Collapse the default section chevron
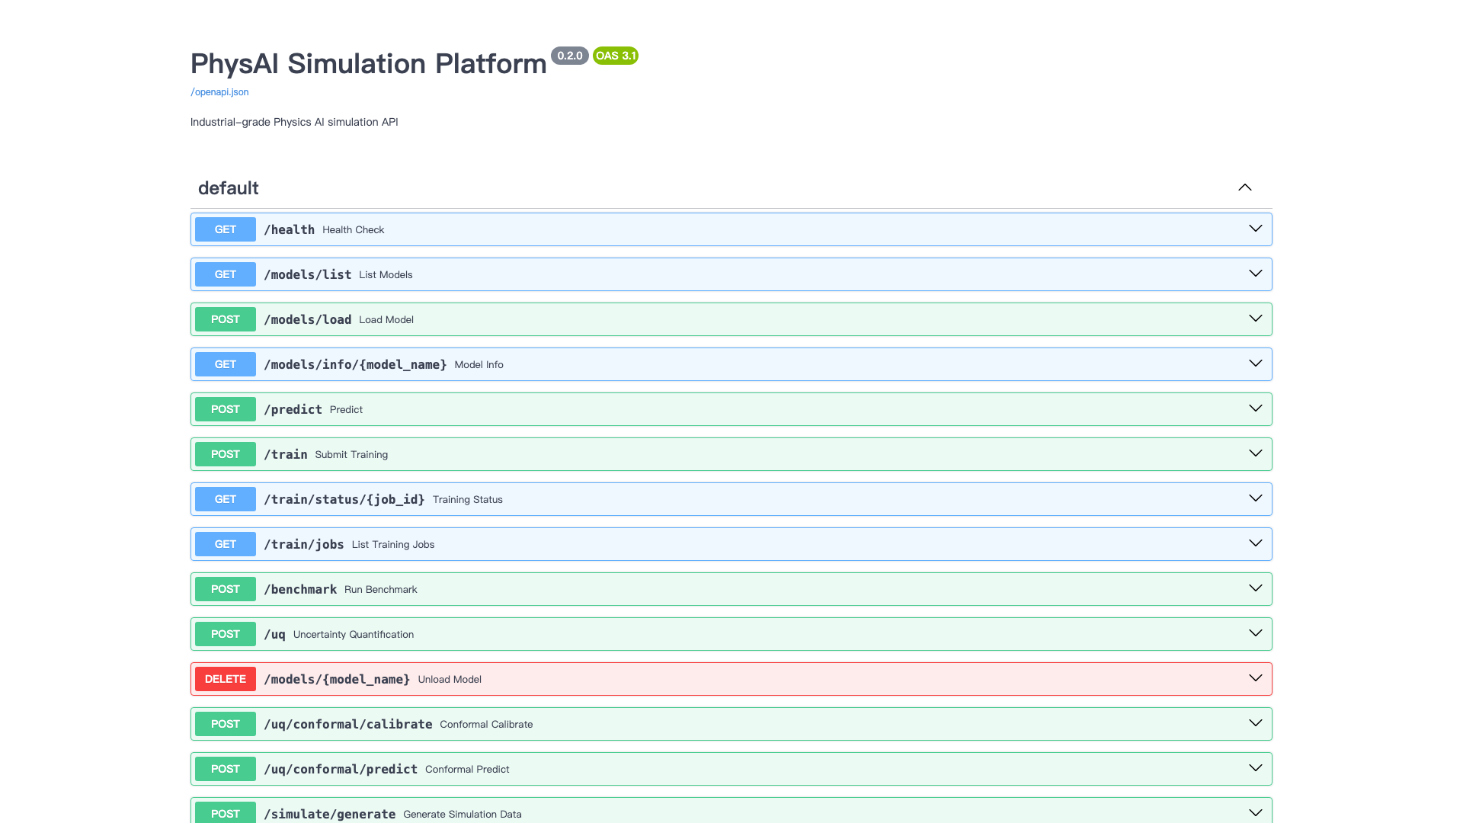The width and height of the screenshot is (1463, 823). 1245,187
